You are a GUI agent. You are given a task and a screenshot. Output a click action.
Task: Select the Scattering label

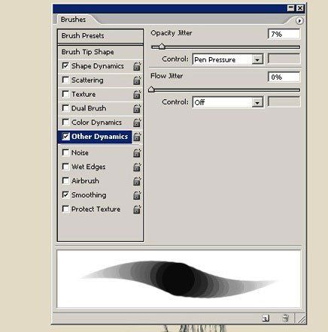pyautogui.click(x=87, y=80)
